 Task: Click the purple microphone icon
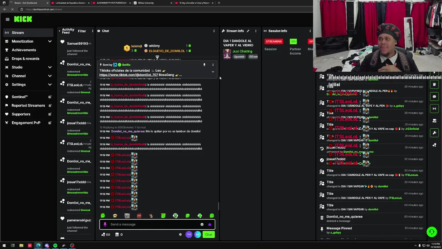tap(105, 224)
